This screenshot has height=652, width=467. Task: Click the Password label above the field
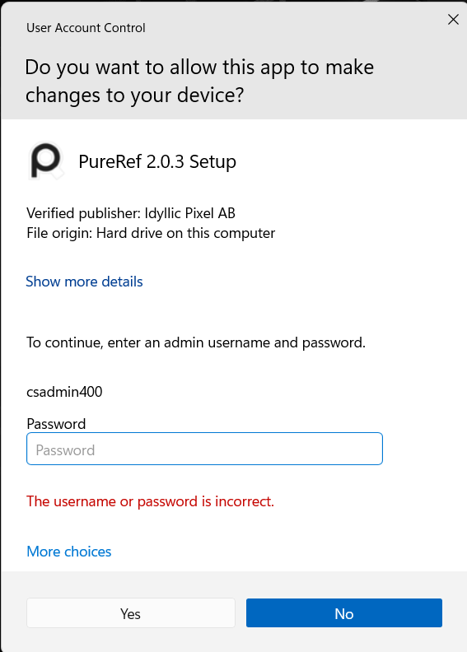56,424
